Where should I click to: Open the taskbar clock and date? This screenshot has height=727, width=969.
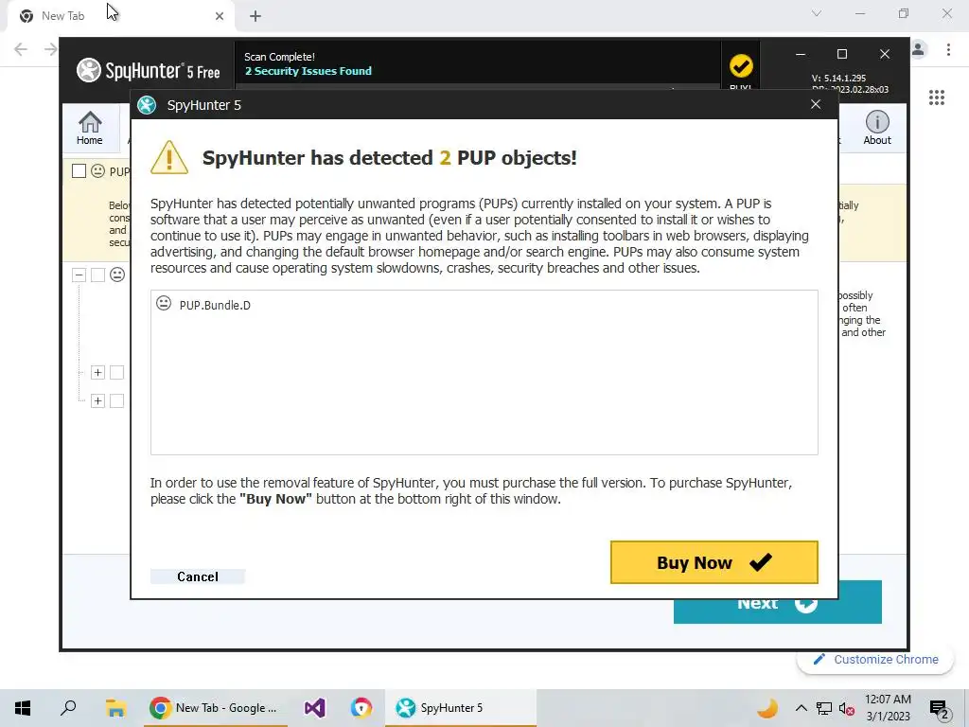click(888, 708)
